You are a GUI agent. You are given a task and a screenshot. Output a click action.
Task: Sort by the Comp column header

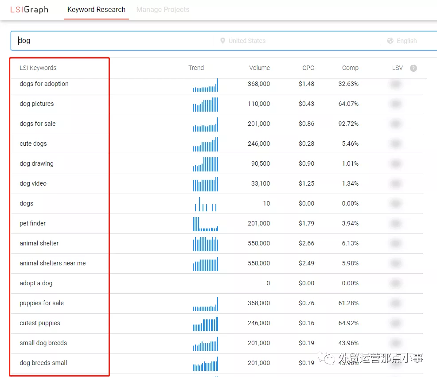350,68
